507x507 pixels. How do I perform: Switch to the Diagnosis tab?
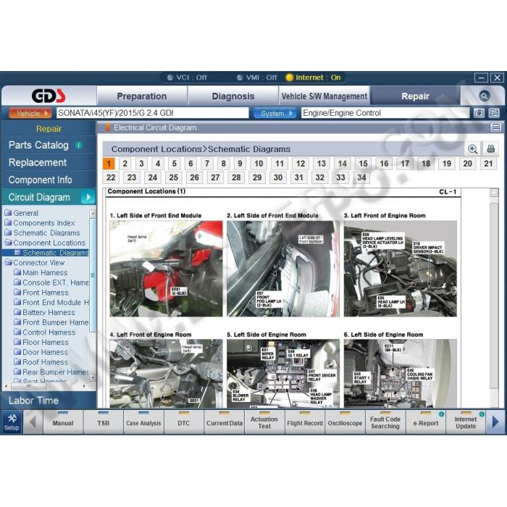(233, 96)
